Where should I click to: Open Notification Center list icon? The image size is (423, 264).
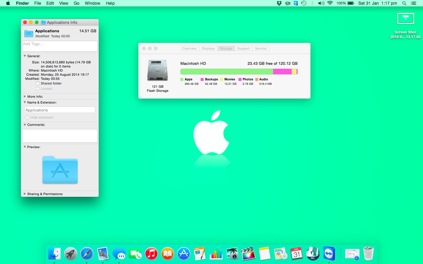click(x=414, y=3)
